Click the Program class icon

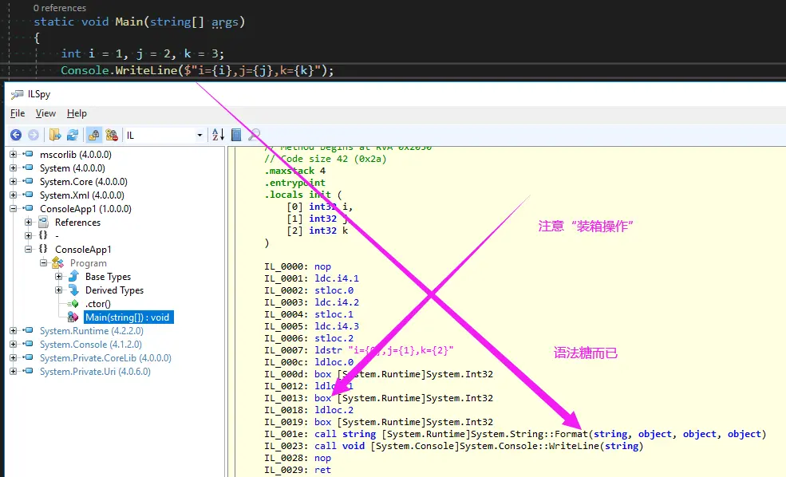tap(57, 262)
